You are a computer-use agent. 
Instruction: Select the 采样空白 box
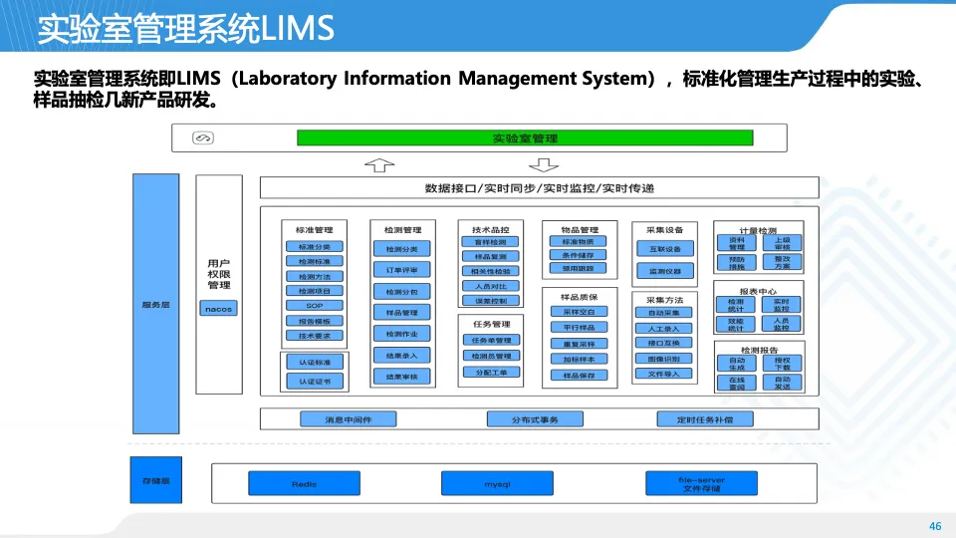coord(579,312)
